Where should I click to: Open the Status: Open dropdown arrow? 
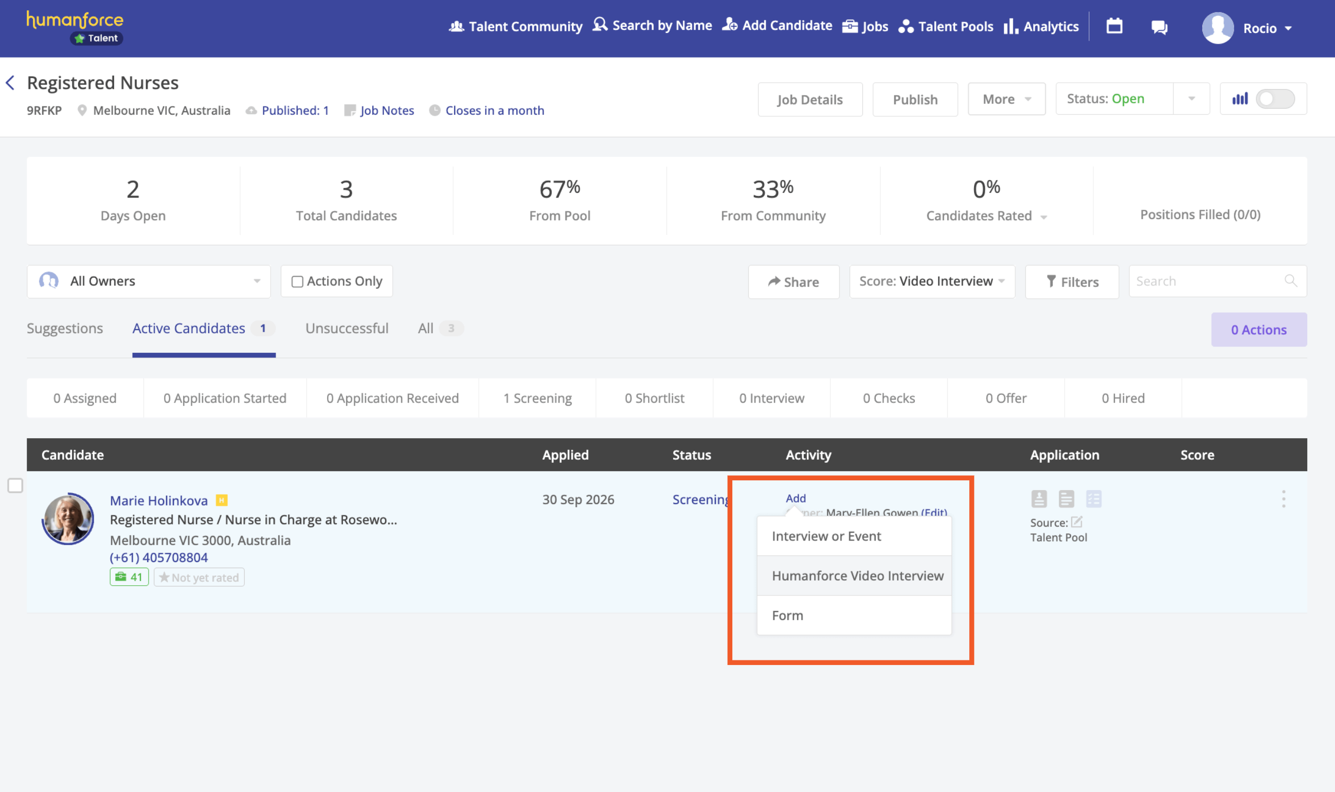(1191, 99)
